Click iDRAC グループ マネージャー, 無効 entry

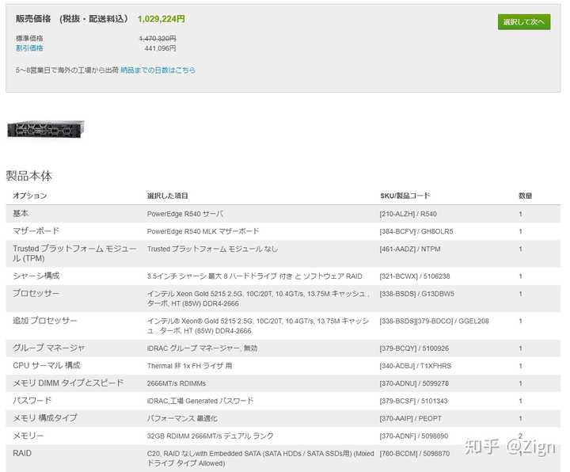click(x=202, y=348)
